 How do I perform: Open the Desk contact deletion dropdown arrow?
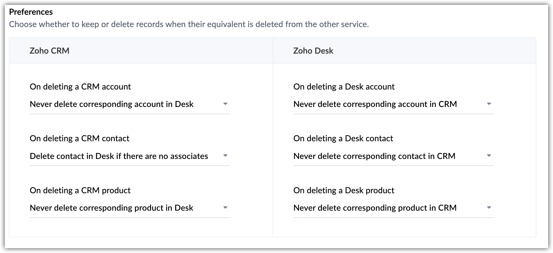click(489, 156)
